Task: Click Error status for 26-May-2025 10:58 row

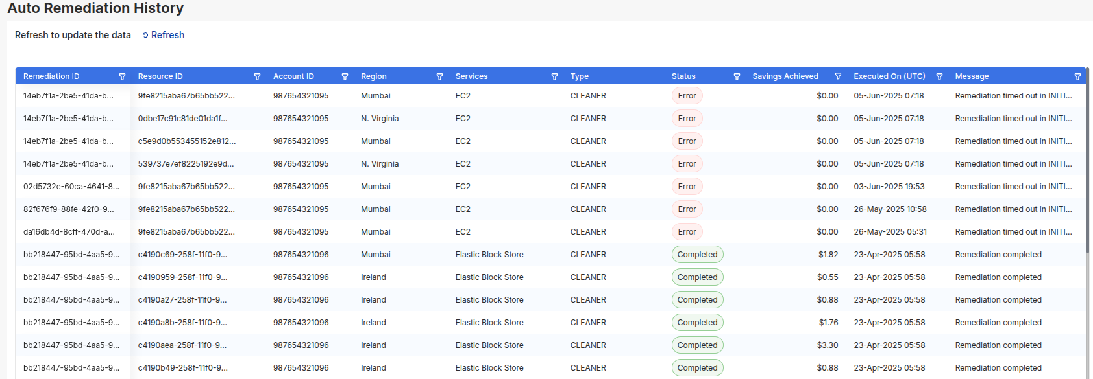Action: [687, 209]
